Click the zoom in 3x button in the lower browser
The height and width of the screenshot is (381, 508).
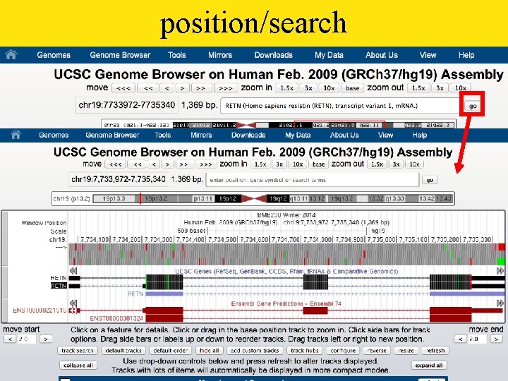point(279,164)
